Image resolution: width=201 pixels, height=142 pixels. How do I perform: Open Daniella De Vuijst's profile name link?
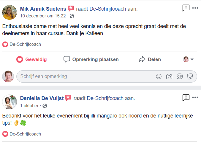(x=42, y=98)
